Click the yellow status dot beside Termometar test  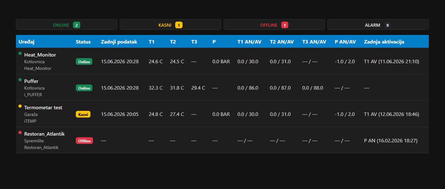(x=20, y=106)
